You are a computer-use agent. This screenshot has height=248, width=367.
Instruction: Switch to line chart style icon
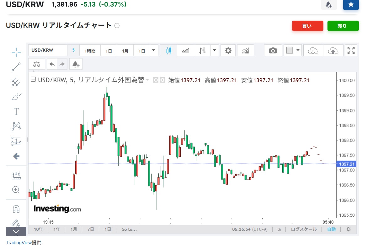click(x=185, y=50)
